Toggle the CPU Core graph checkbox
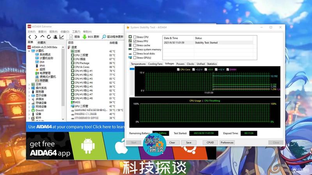The image size is (312, 175). pos(178,70)
